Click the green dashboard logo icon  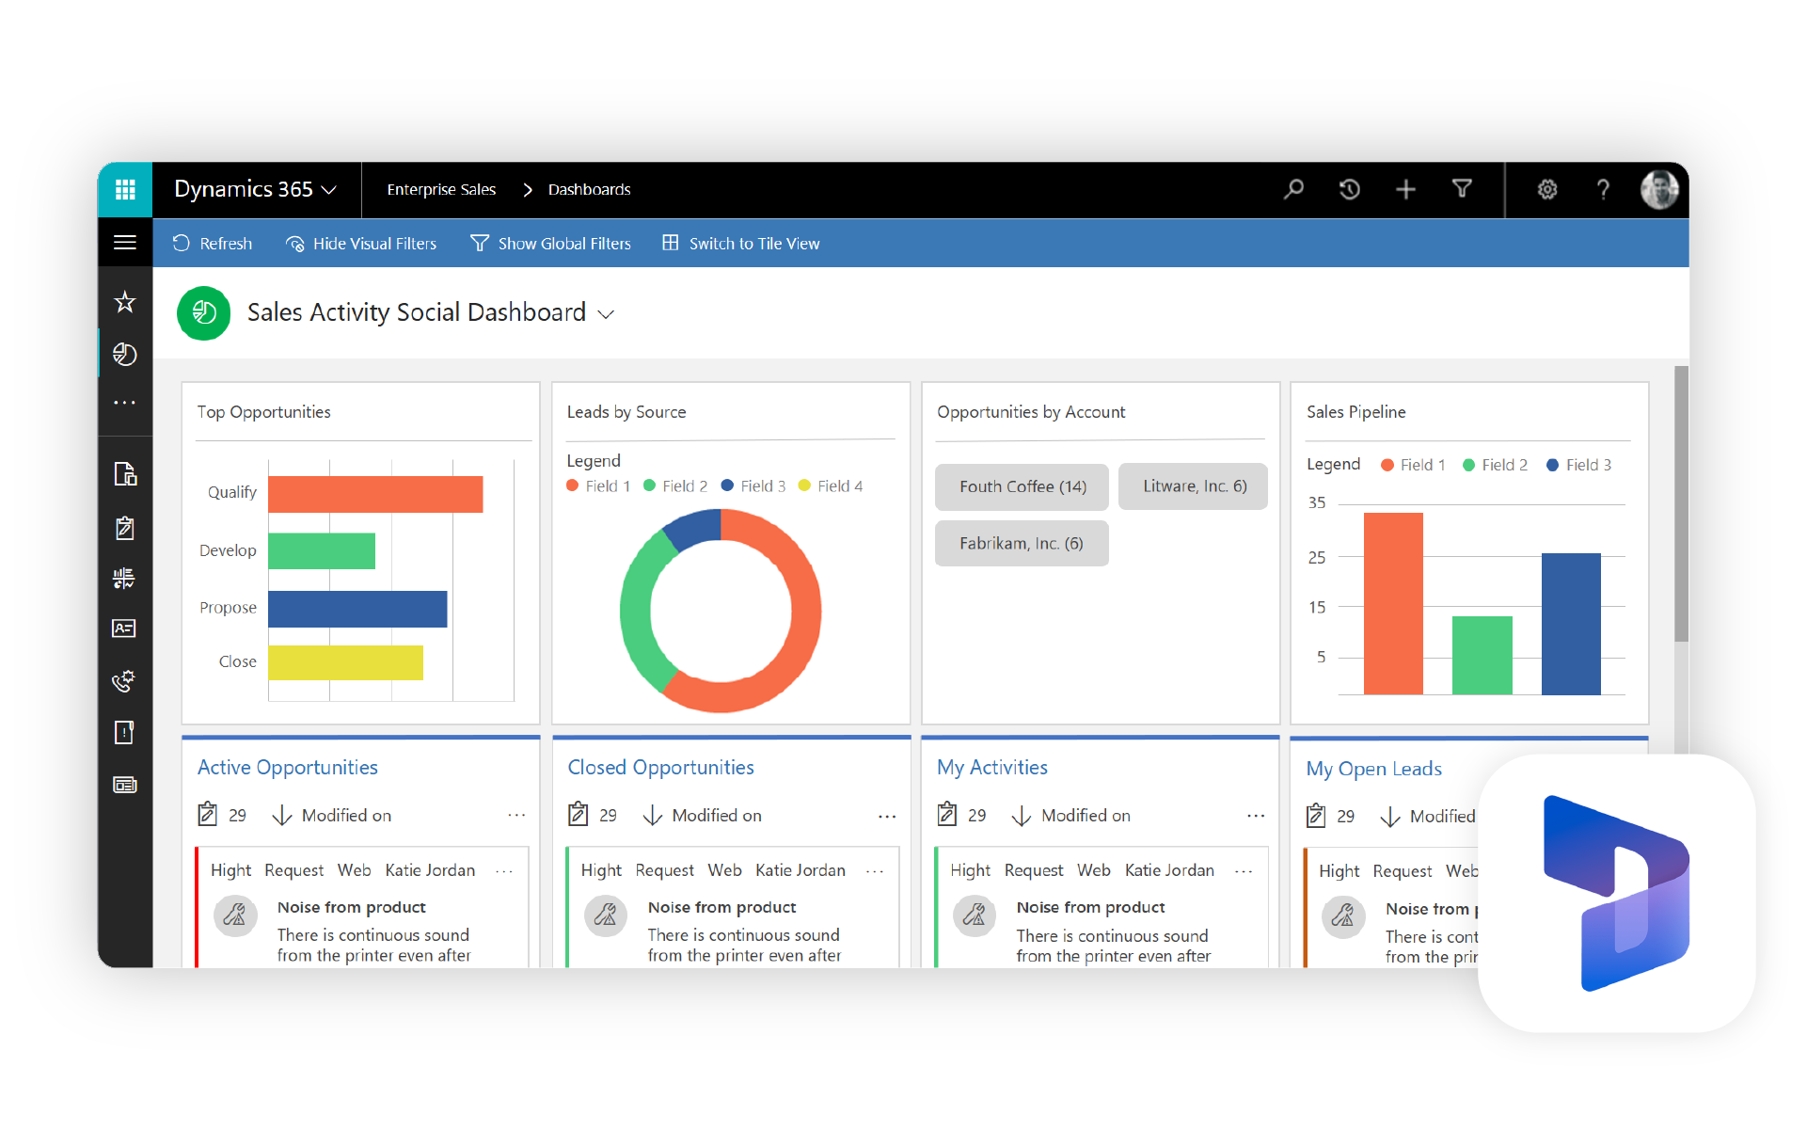tap(204, 313)
